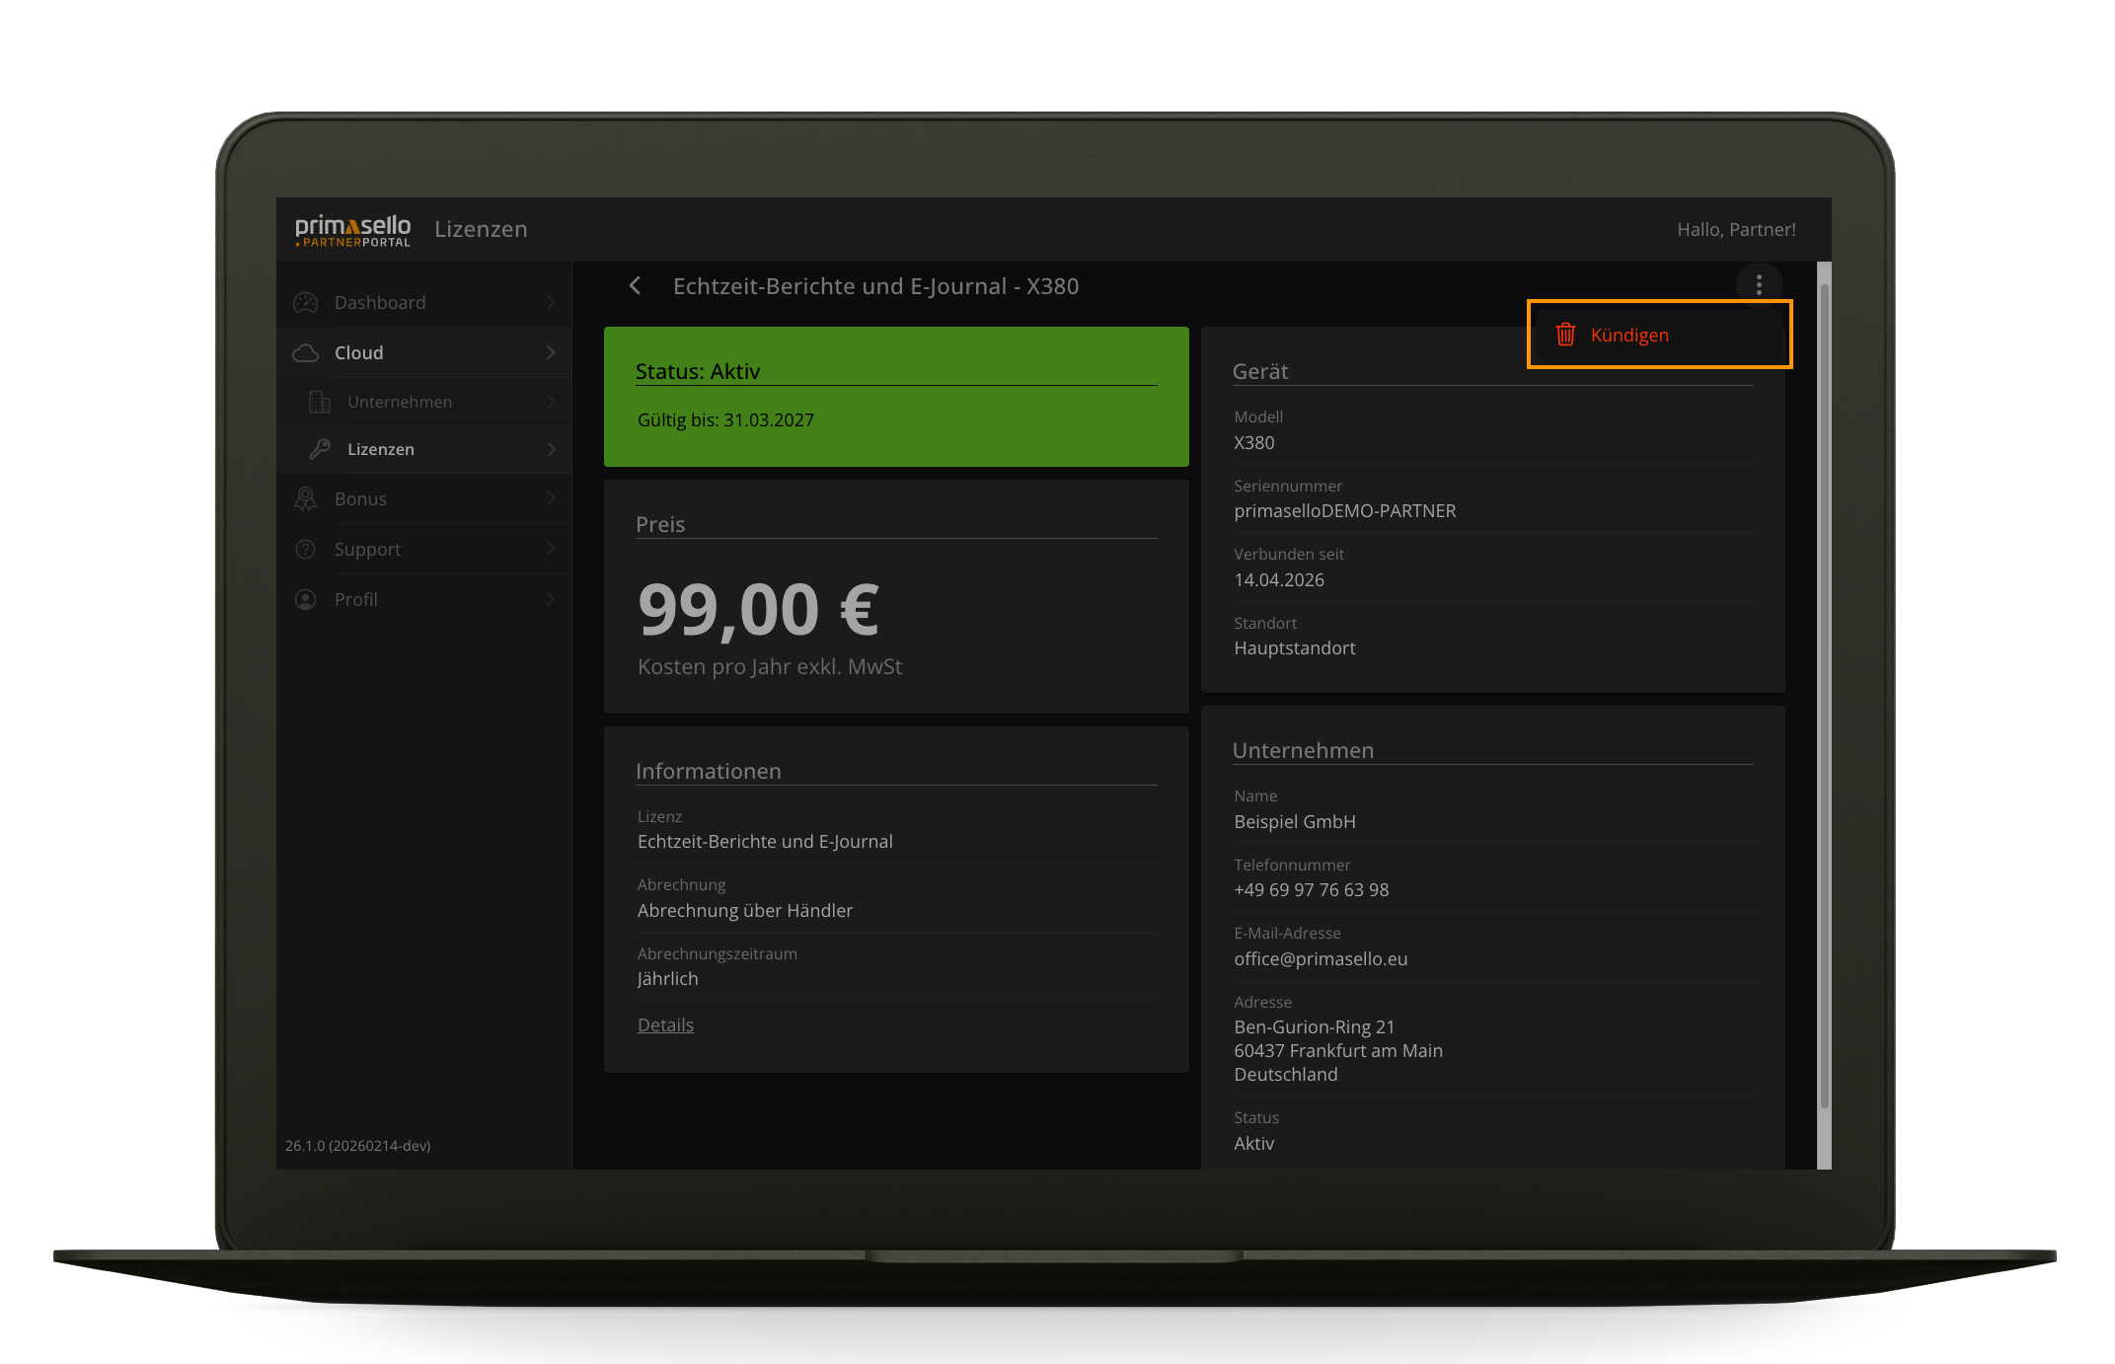Click the email address office@primasello.eu

point(1321,958)
